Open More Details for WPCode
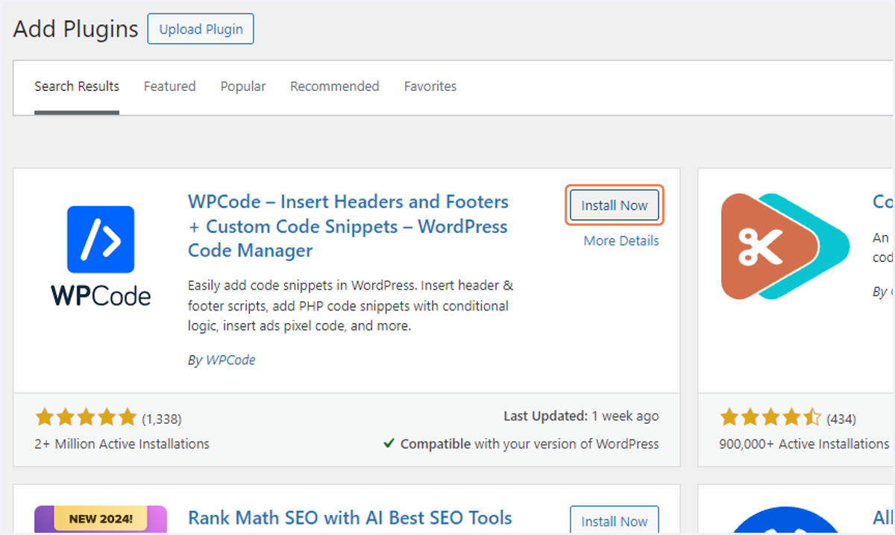The height and width of the screenshot is (535, 895). point(621,241)
